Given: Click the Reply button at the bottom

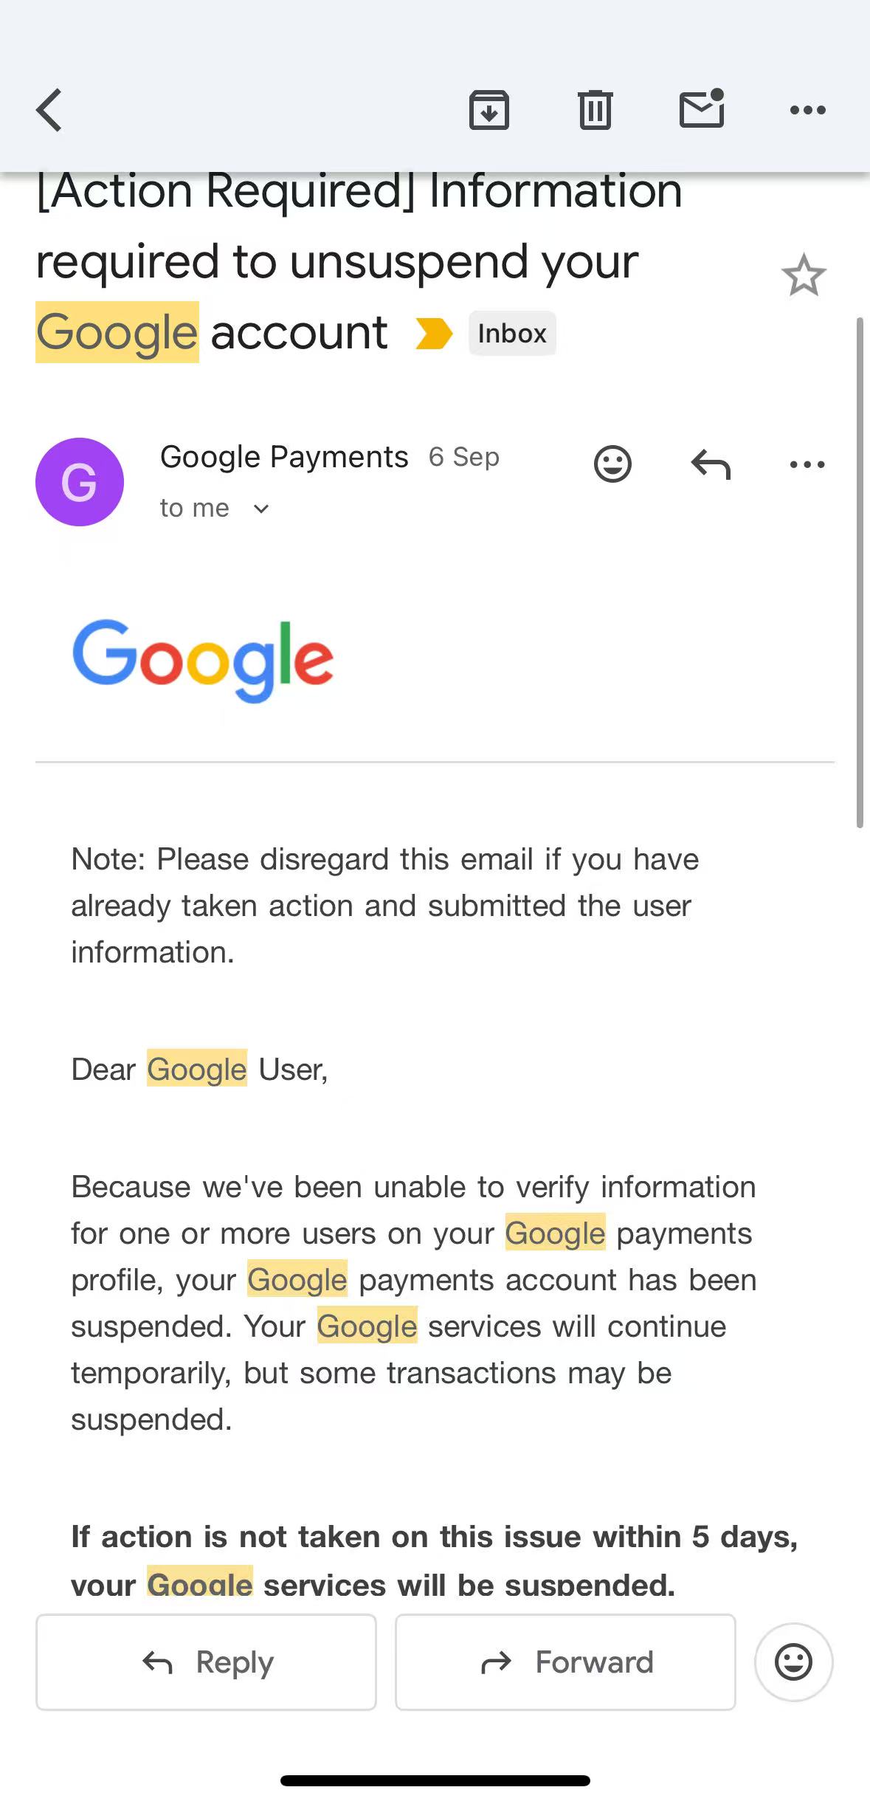Looking at the screenshot, I should point(206,1662).
